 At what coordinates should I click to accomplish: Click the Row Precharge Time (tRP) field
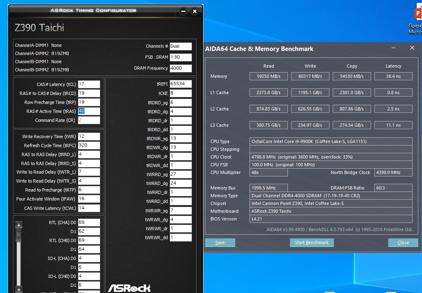point(89,102)
